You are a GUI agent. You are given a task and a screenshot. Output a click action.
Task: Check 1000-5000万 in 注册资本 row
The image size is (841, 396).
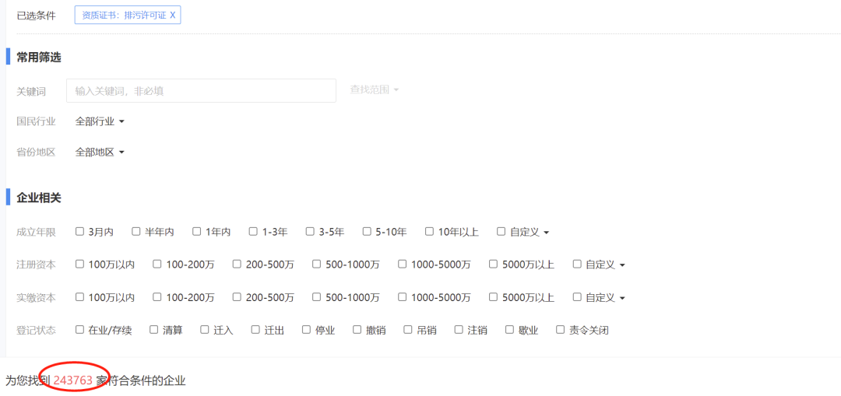[403, 265]
